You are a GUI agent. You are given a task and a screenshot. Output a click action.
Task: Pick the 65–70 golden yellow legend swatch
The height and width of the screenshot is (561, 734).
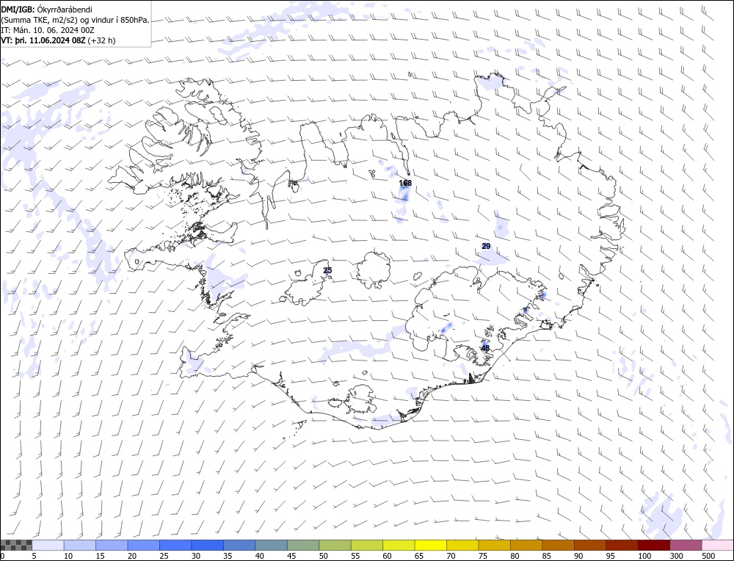pos(431,545)
